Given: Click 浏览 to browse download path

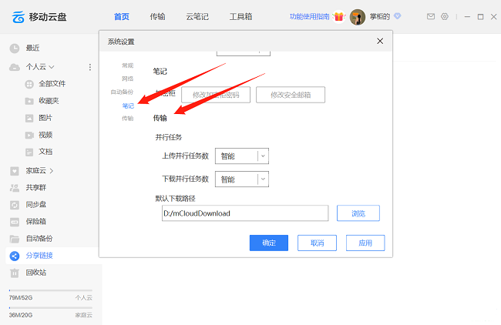Looking at the screenshot, I should 358,213.
